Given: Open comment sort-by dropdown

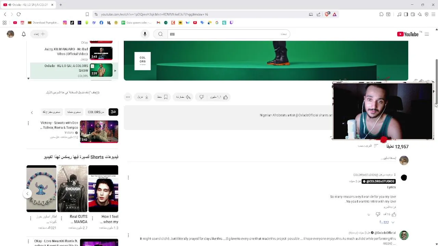Looking at the screenshot, I should (368, 146).
